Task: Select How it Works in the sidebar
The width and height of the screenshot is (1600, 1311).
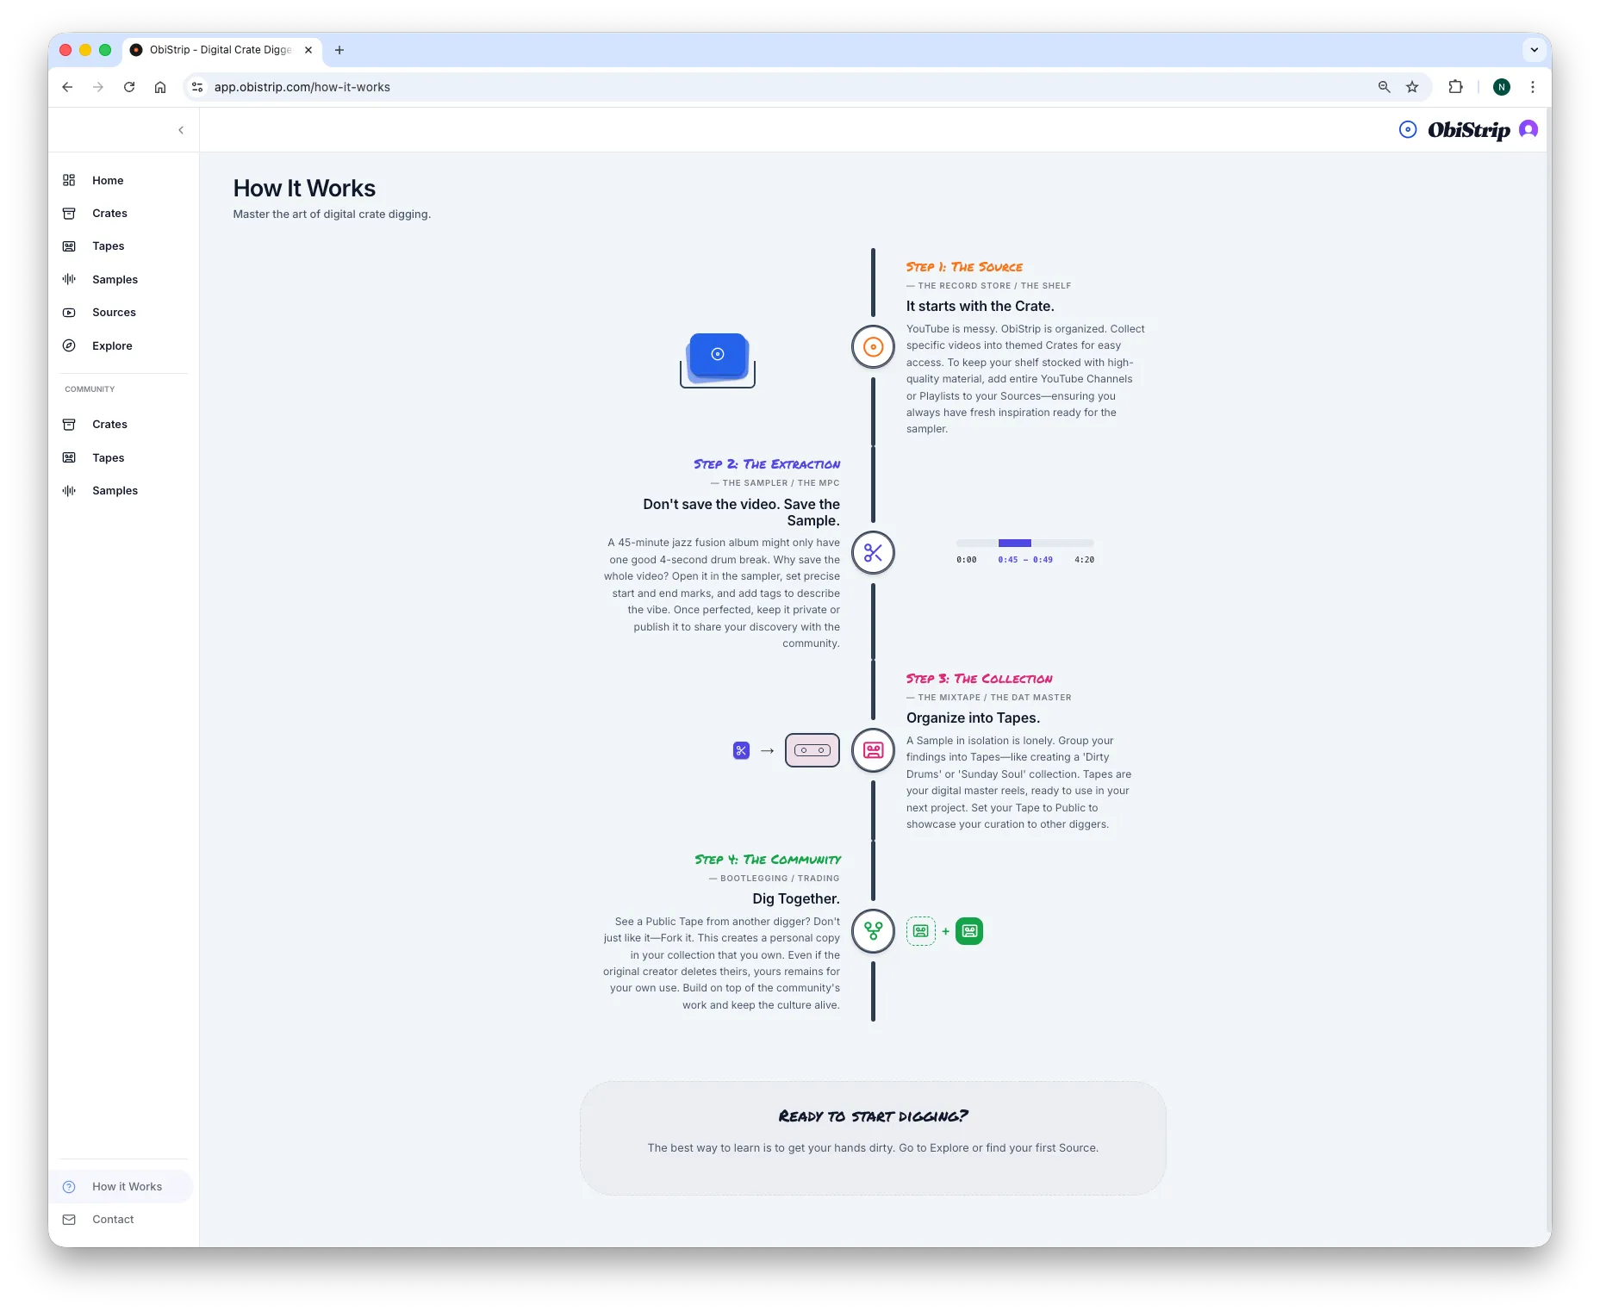Action: (x=126, y=1186)
